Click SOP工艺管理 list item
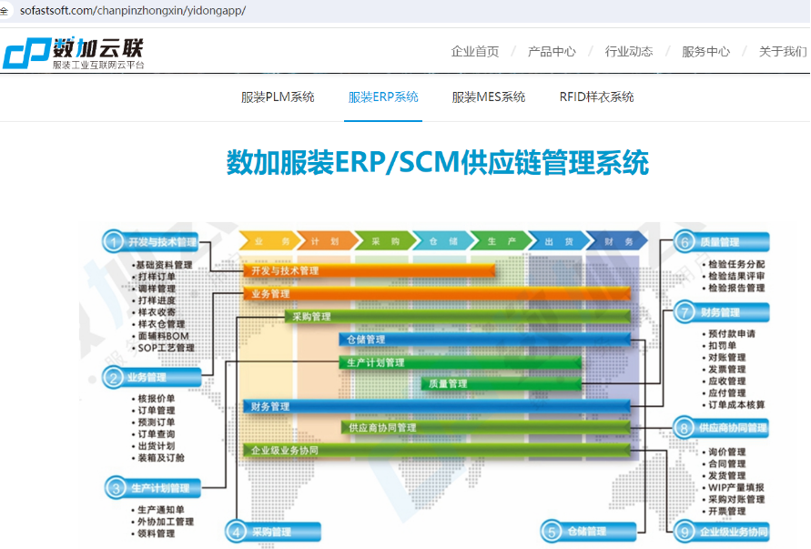811x549 pixels. tap(165, 348)
